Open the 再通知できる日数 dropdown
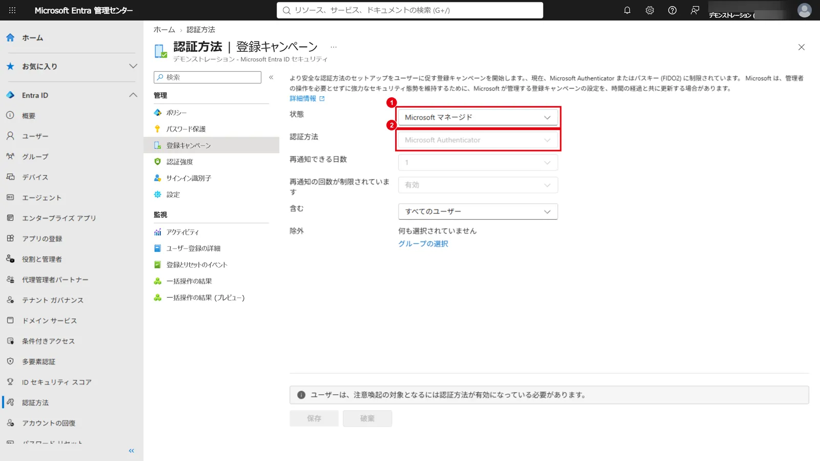Image resolution: width=820 pixels, height=461 pixels. pyautogui.click(x=478, y=162)
